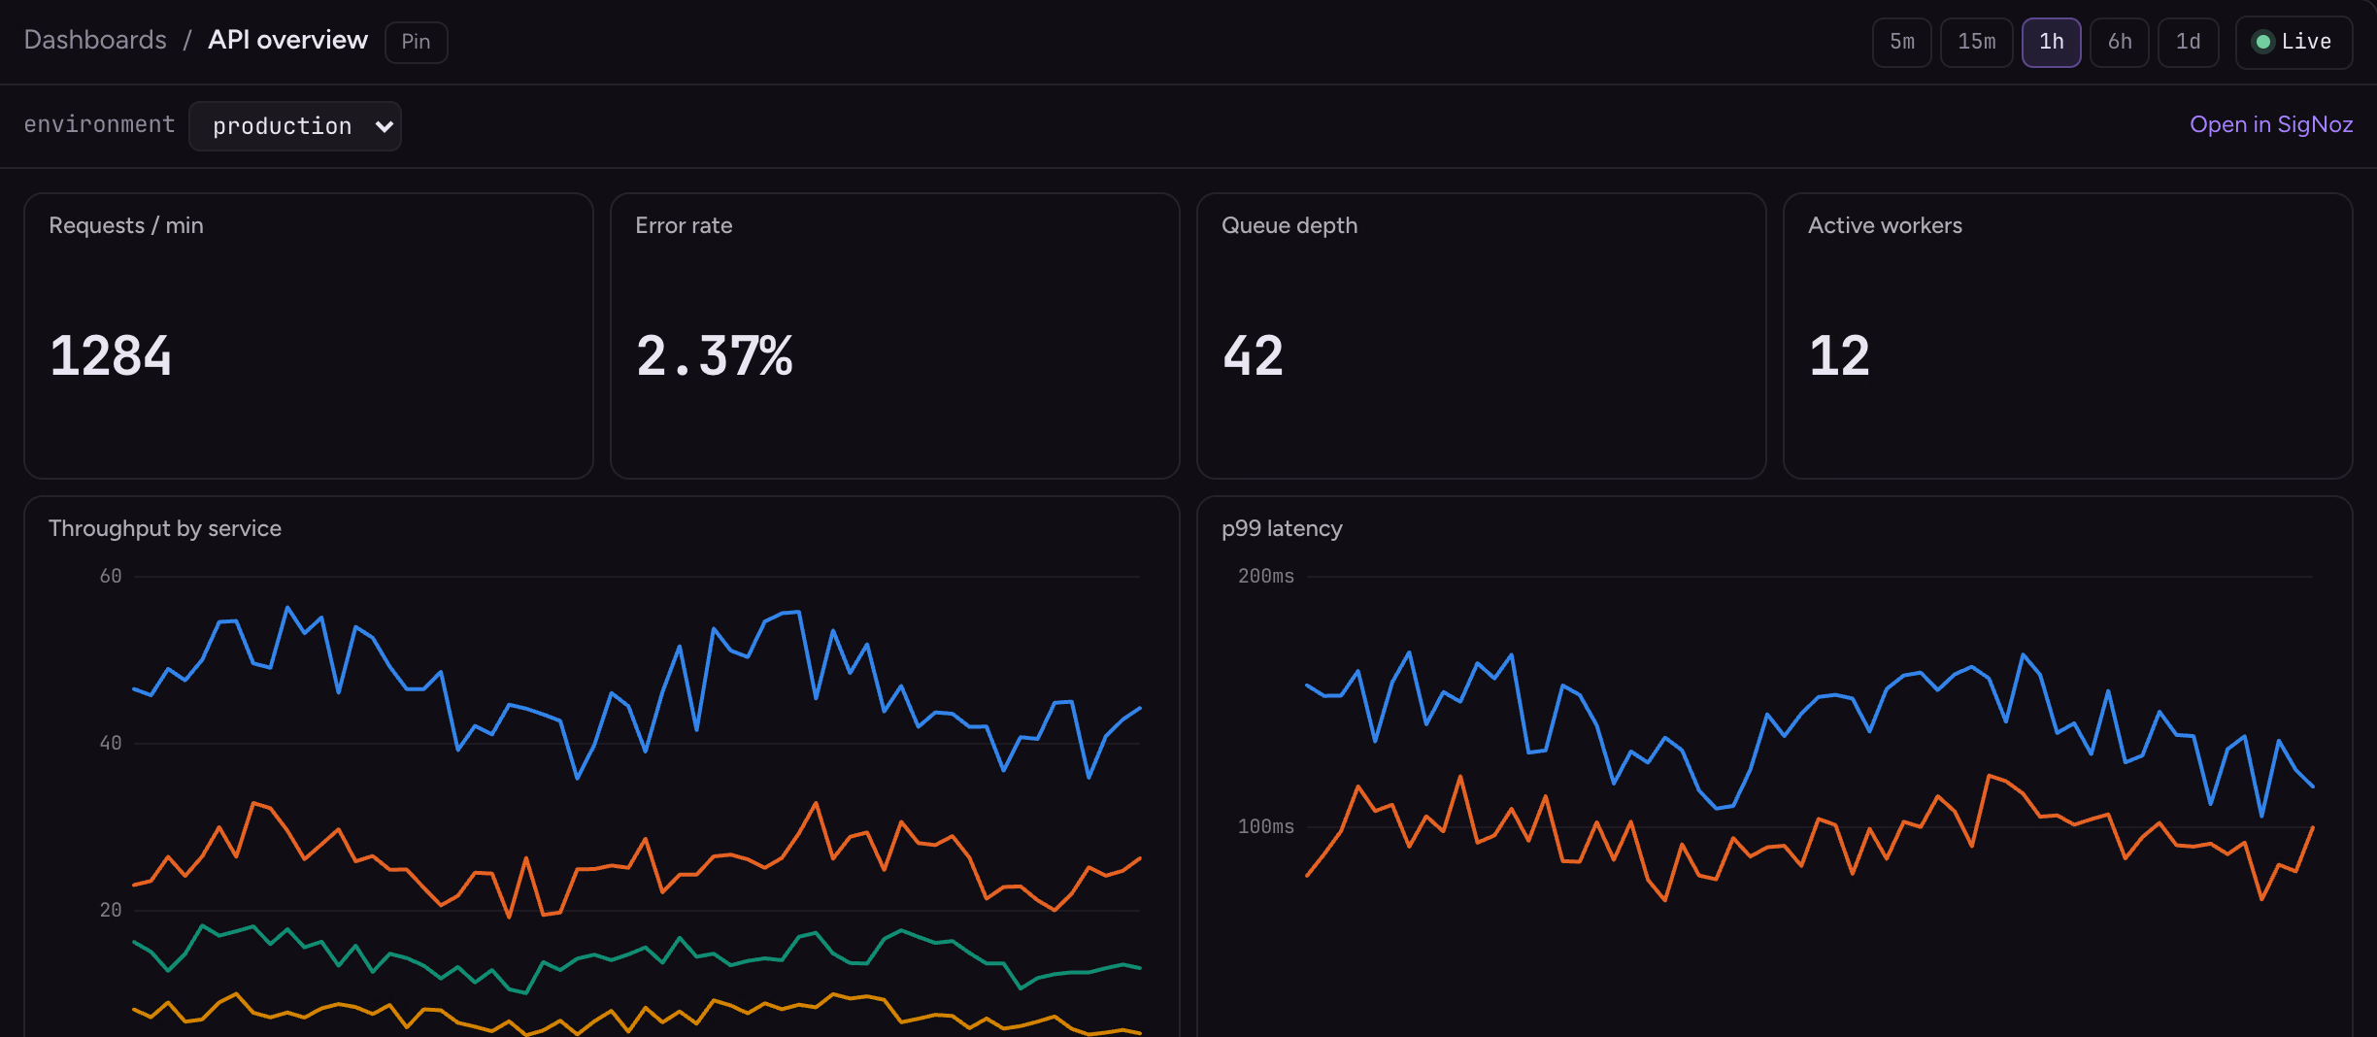Image resolution: width=2377 pixels, height=1037 pixels.
Task: Select the 6h time range
Action: click(x=2119, y=42)
